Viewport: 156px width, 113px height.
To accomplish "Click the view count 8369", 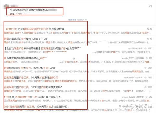I will [x=150, y=87].
